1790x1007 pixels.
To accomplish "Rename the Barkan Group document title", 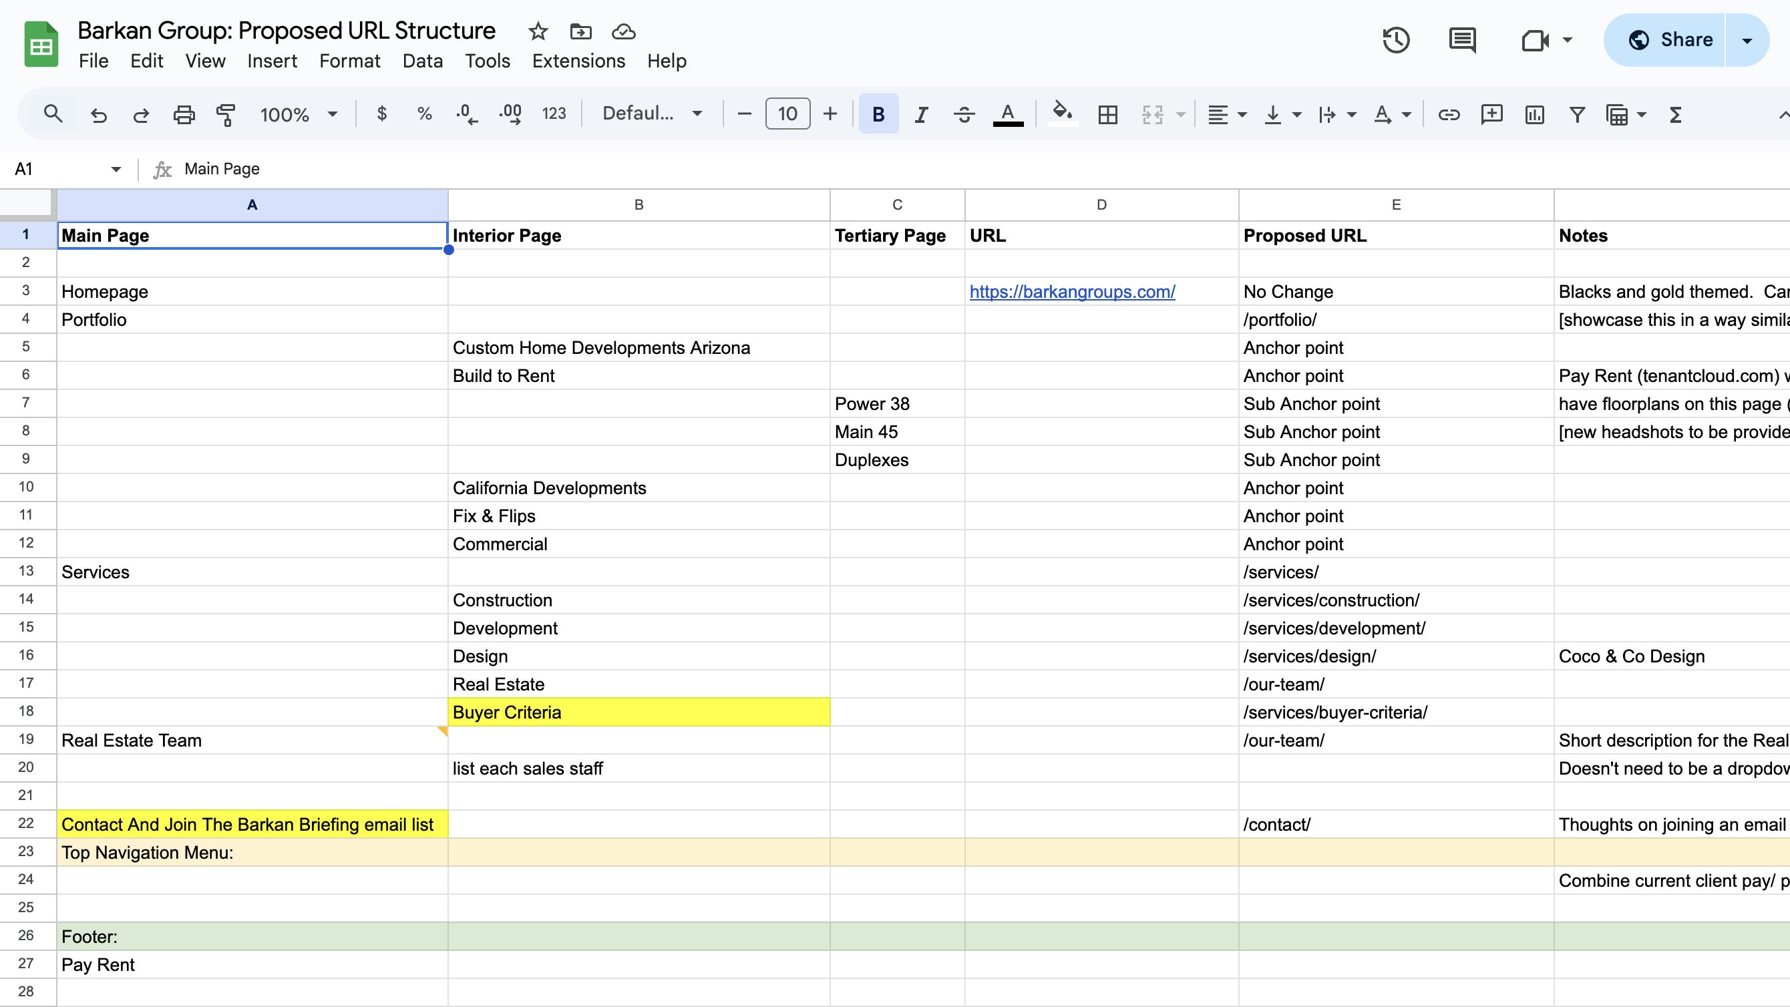I will [287, 31].
